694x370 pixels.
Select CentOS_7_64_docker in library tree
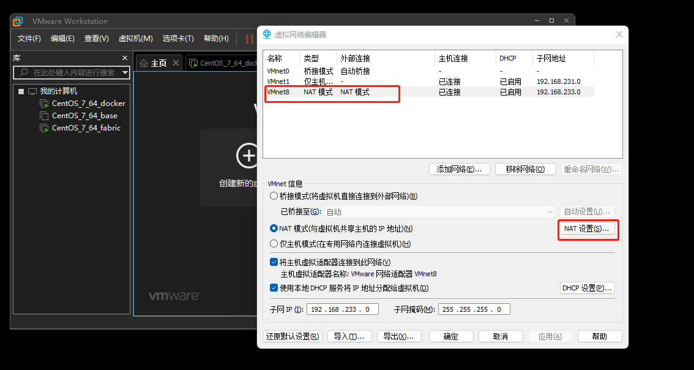(89, 104)
